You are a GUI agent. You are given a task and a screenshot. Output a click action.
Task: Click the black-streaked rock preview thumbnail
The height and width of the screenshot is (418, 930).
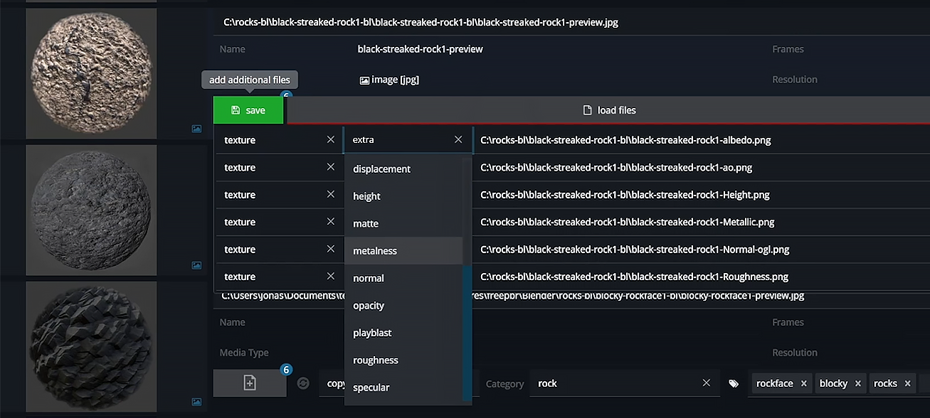(91, 73)
